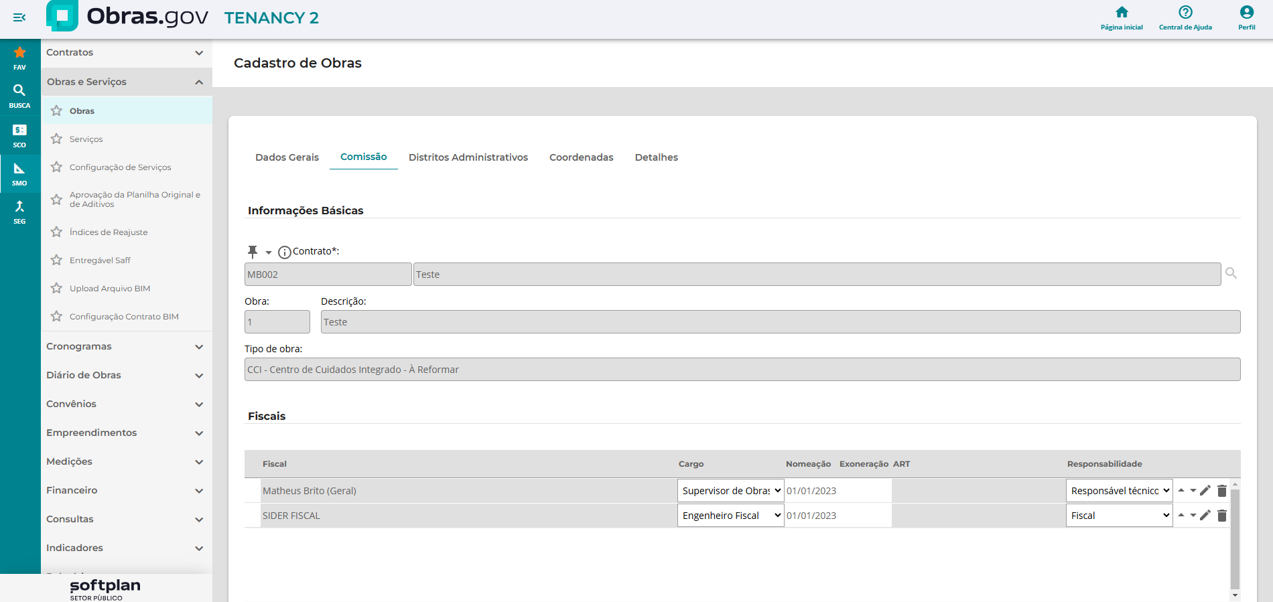1273x602 pixels.
Task: Edit the Matheus Brito row with pencil
Action: (1205, 491)
